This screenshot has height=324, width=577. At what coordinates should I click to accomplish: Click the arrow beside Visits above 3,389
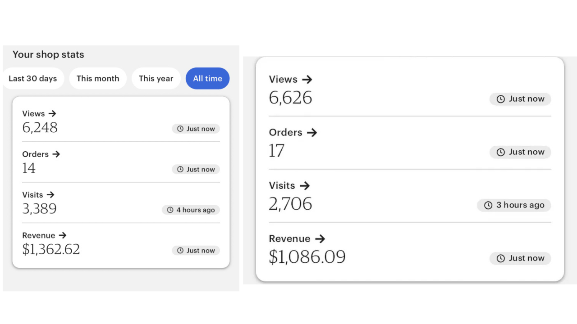[50, 195]
